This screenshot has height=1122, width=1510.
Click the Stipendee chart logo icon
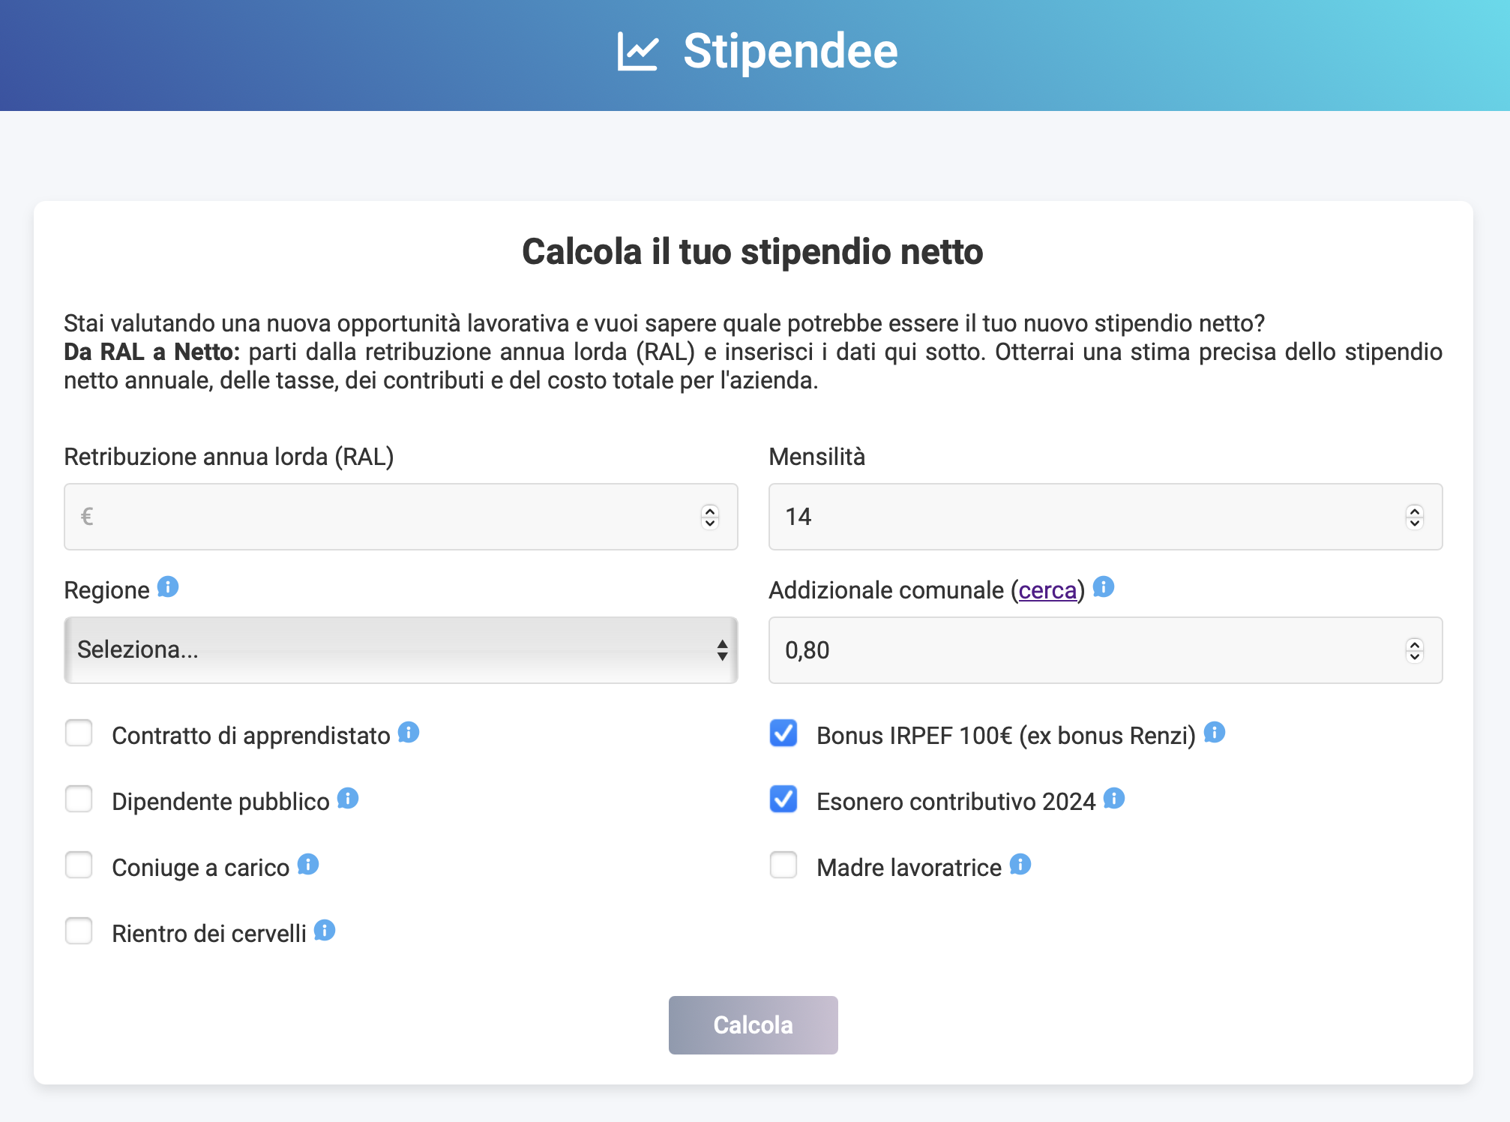[638, 51]
